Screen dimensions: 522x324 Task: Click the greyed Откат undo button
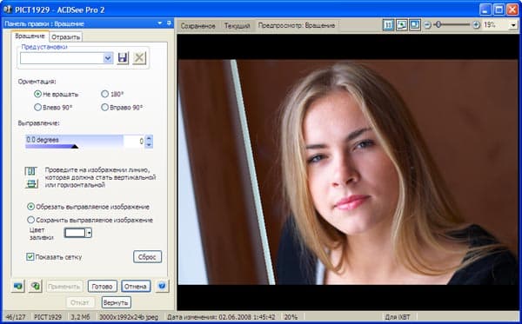tap(80, 302)
